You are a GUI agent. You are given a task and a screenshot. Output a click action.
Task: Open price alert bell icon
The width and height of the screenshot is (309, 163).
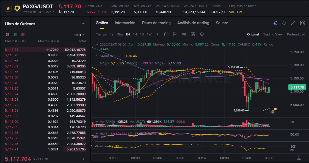(x=284, y=23)
